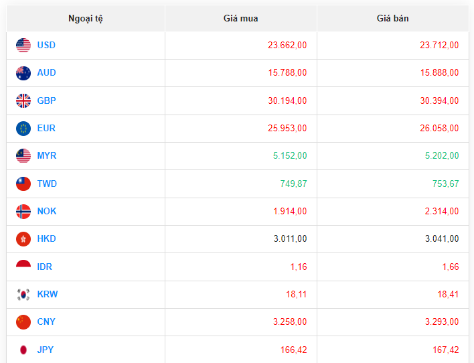474x363 pixels.
Task: Open the TWD currency link
Action: (47, 184)
